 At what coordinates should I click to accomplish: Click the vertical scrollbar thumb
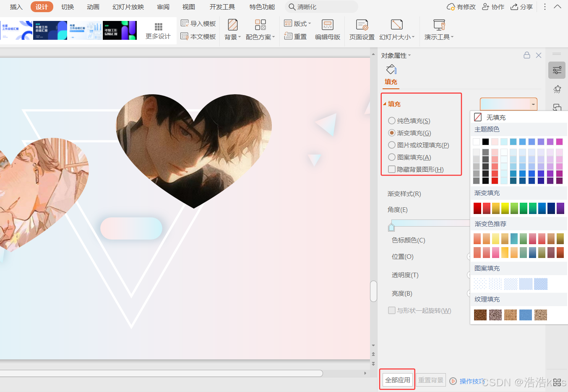(373, 291)
